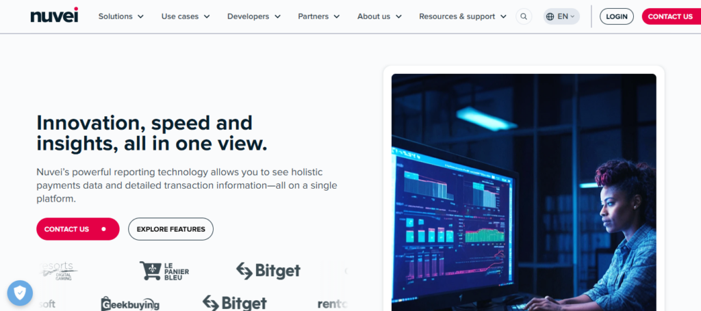Open the Resources & support menu

463,16
